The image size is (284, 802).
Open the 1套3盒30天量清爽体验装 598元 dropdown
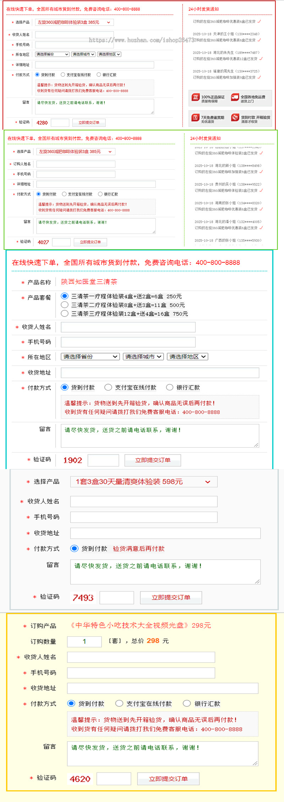coord(144,482)
